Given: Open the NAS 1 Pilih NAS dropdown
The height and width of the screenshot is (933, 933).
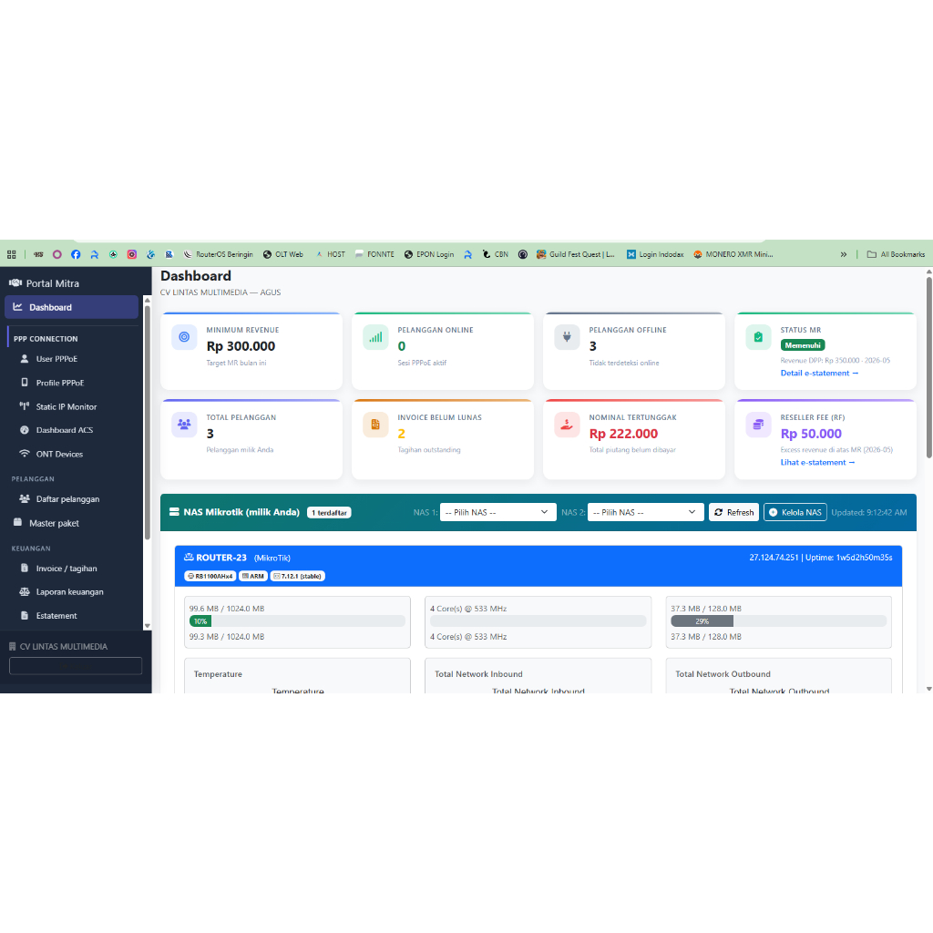Looking at the screenshot, I should click(x=498, y=512).
